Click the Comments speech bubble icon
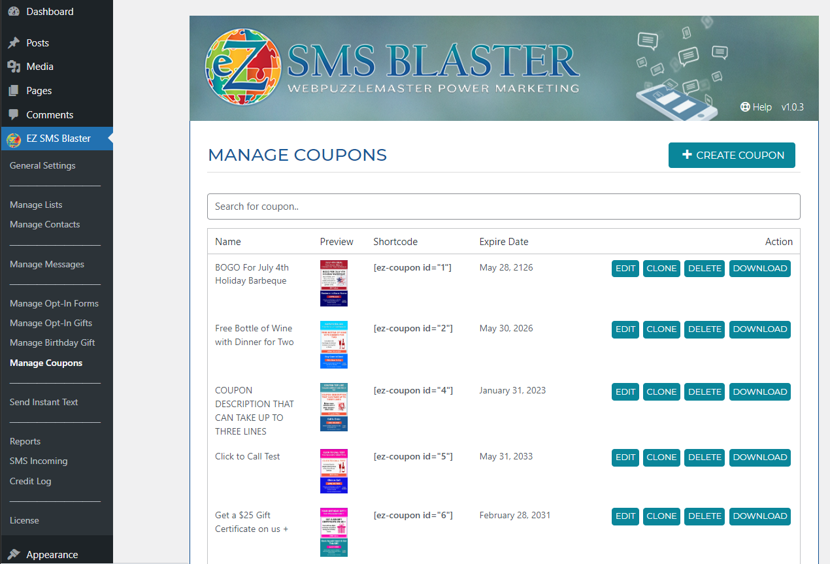The height and width of the screenshot is (564, 830). [x=14, y=115]
